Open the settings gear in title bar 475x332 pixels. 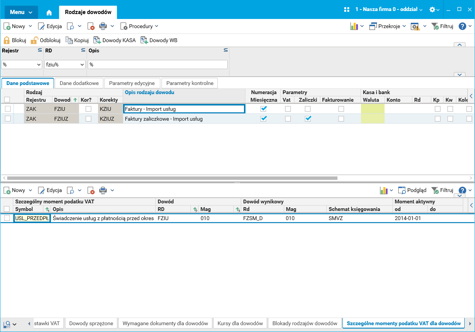[x=432, y=9]
